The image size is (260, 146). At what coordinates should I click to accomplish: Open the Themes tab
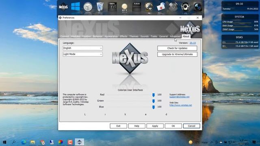pyautogui.click(x=134, y=36)
